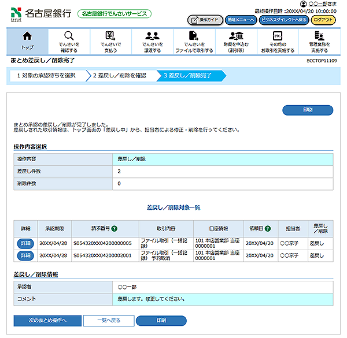Open 詳細 for request ending 02001
This screenshot has width=347, height=338.
(x=25, y=256)
